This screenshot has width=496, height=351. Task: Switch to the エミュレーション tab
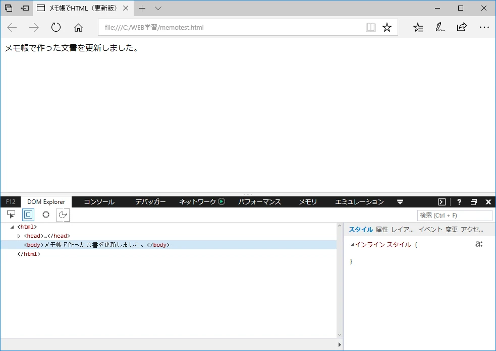tap(359, 202)
